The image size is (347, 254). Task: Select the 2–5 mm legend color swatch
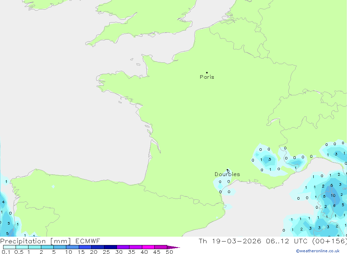click(x=47, y=247)
